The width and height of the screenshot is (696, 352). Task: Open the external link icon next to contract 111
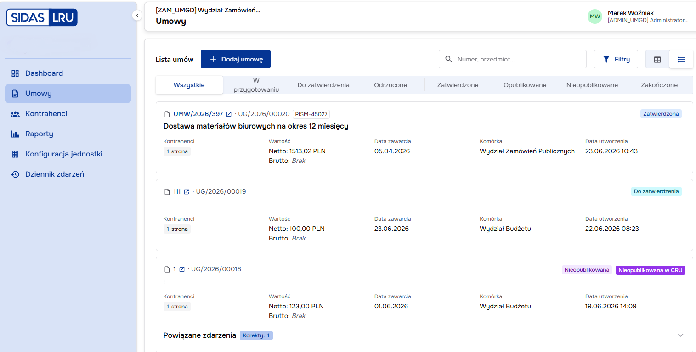pos(187,192)
